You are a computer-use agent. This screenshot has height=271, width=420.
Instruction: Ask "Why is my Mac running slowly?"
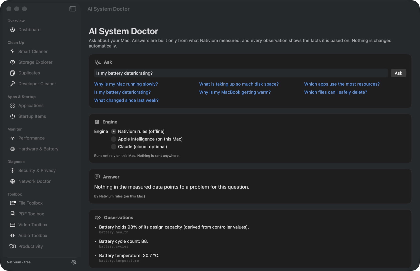click(126, 84)
